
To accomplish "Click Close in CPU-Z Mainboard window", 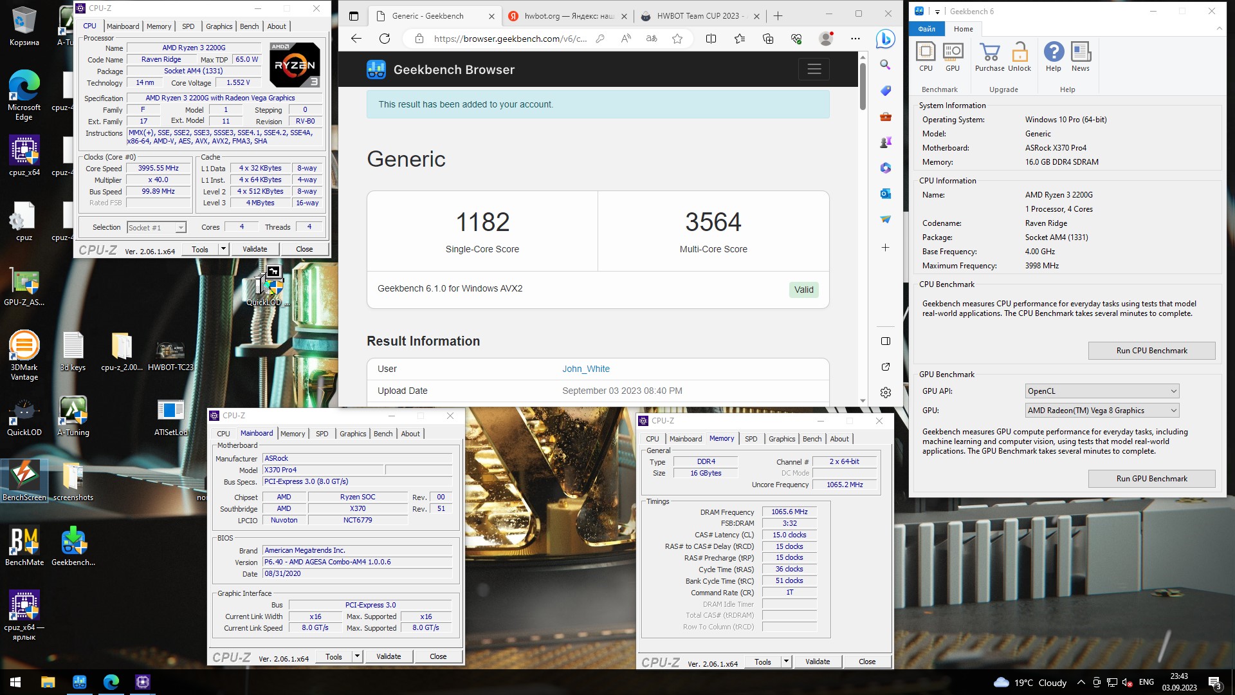I will point(438,656).
